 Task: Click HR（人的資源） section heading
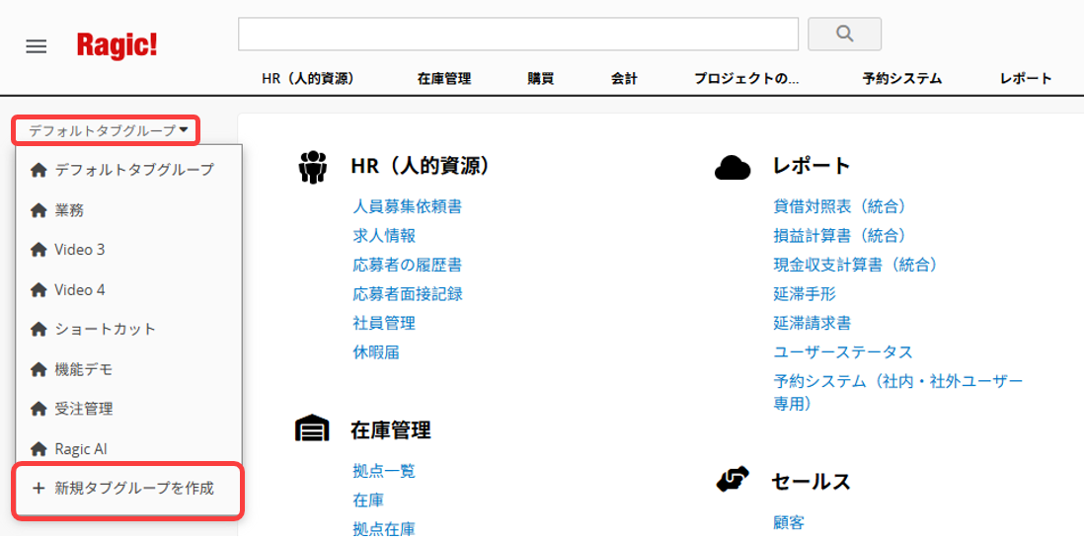(x=421, y=167)
